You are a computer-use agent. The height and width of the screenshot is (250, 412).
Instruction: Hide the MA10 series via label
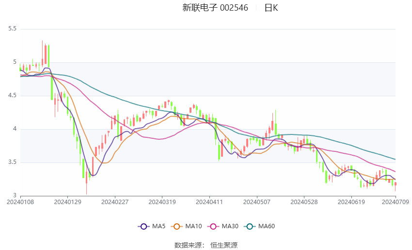193,226
